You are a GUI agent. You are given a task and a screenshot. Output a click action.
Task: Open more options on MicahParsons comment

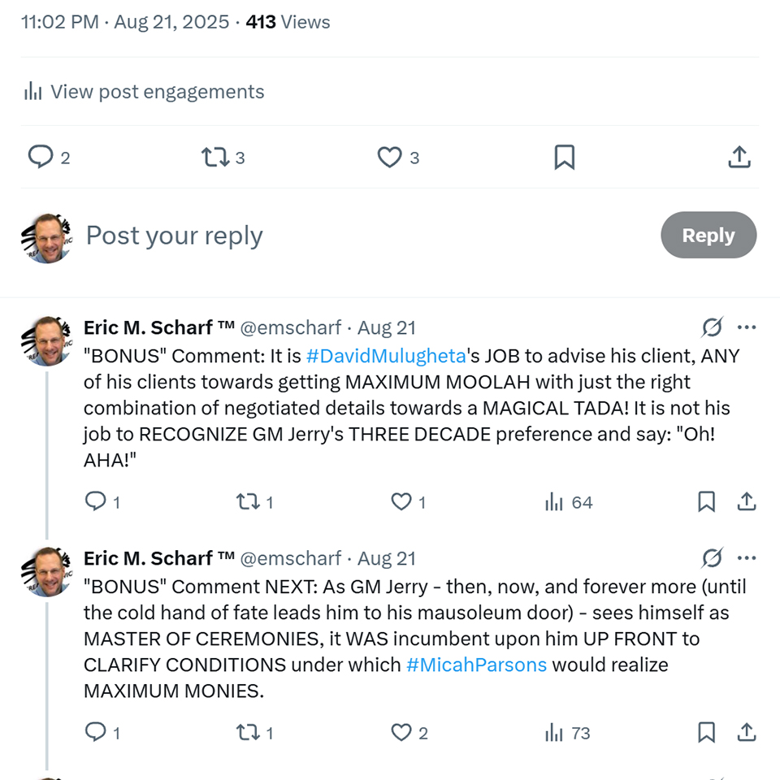click(x=747, y=558)
